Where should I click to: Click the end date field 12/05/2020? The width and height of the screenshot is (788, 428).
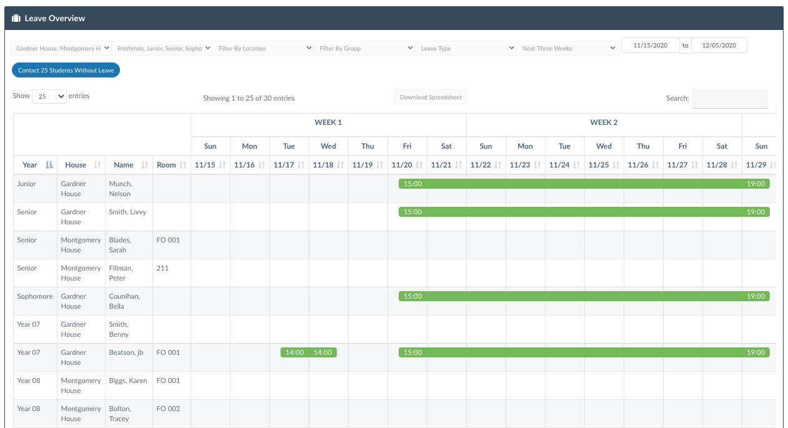click(719, 46)
